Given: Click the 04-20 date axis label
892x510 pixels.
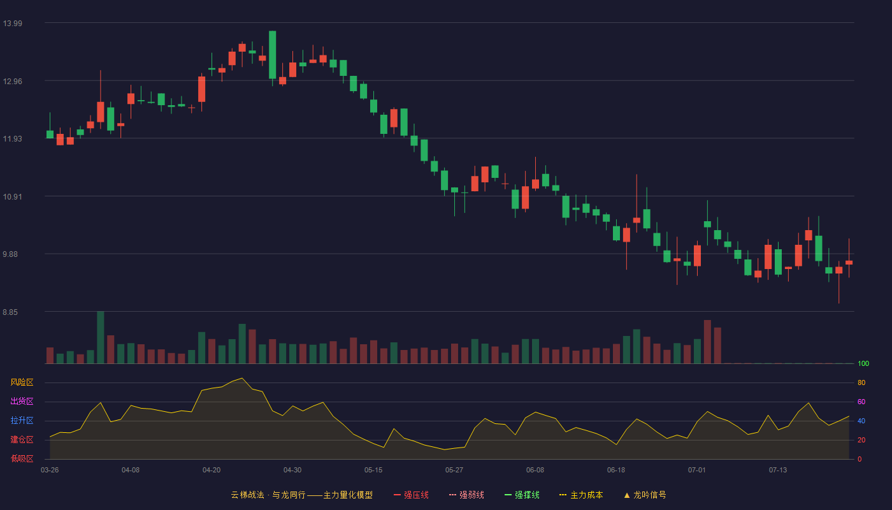Looking at the screenshot, I should pos(212,470).
